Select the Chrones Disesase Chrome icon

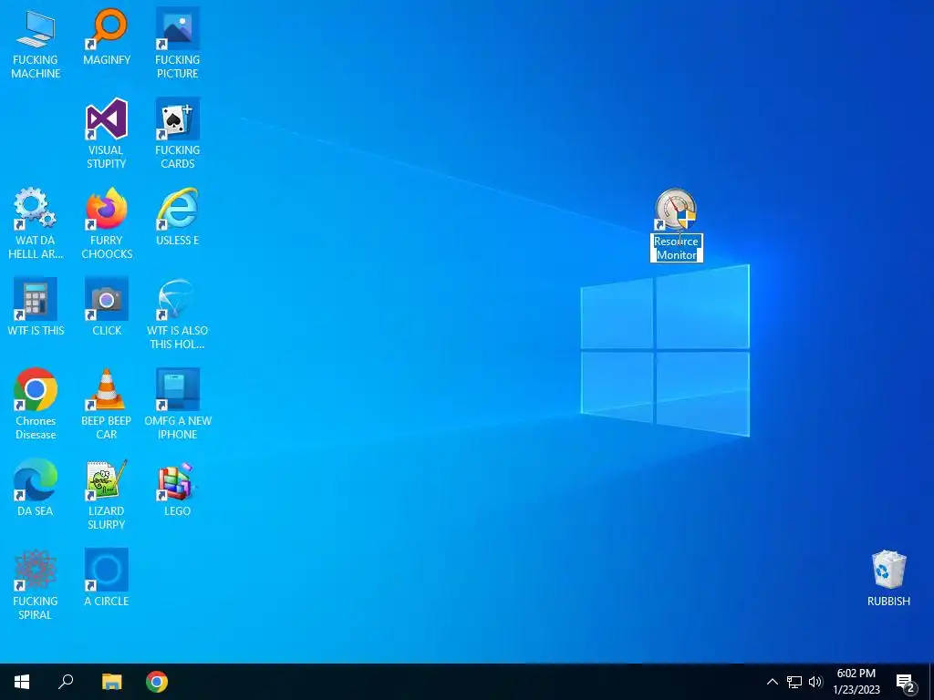point(36,389)
